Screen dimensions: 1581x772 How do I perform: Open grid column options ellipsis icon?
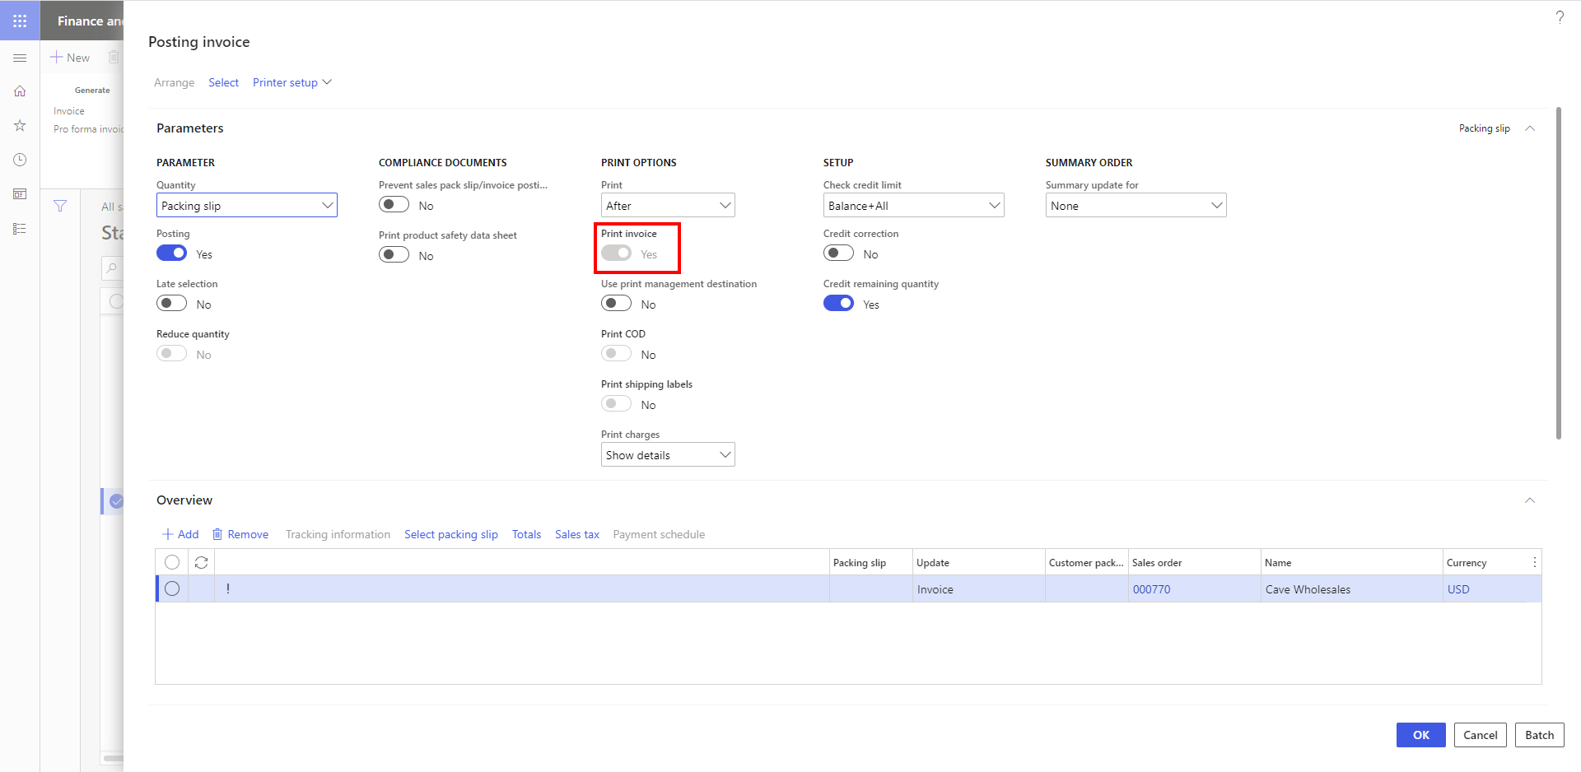pyautogui.click(x=1534, y=562)
